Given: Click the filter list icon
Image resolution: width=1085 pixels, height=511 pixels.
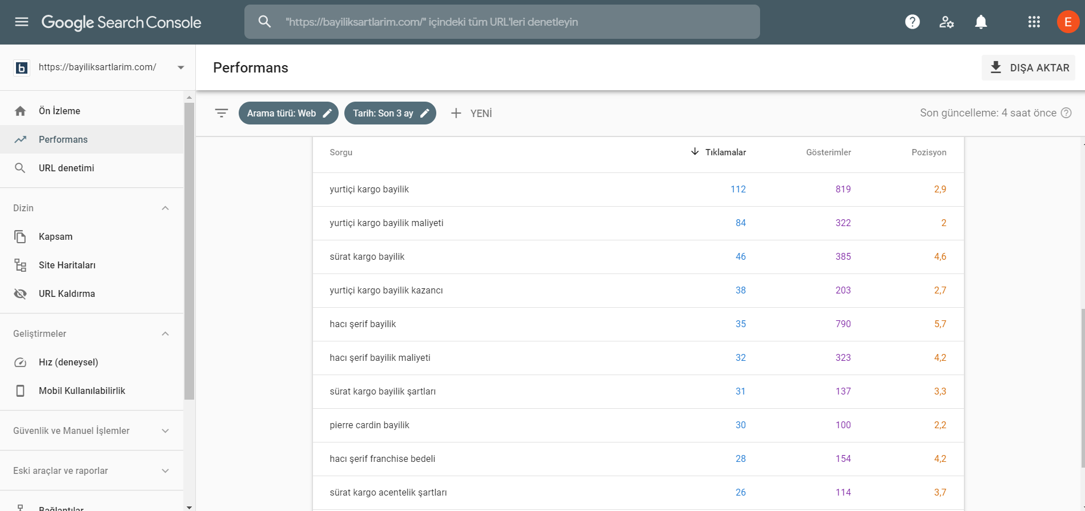Looking at the screenshot, I should coord(222,113).
